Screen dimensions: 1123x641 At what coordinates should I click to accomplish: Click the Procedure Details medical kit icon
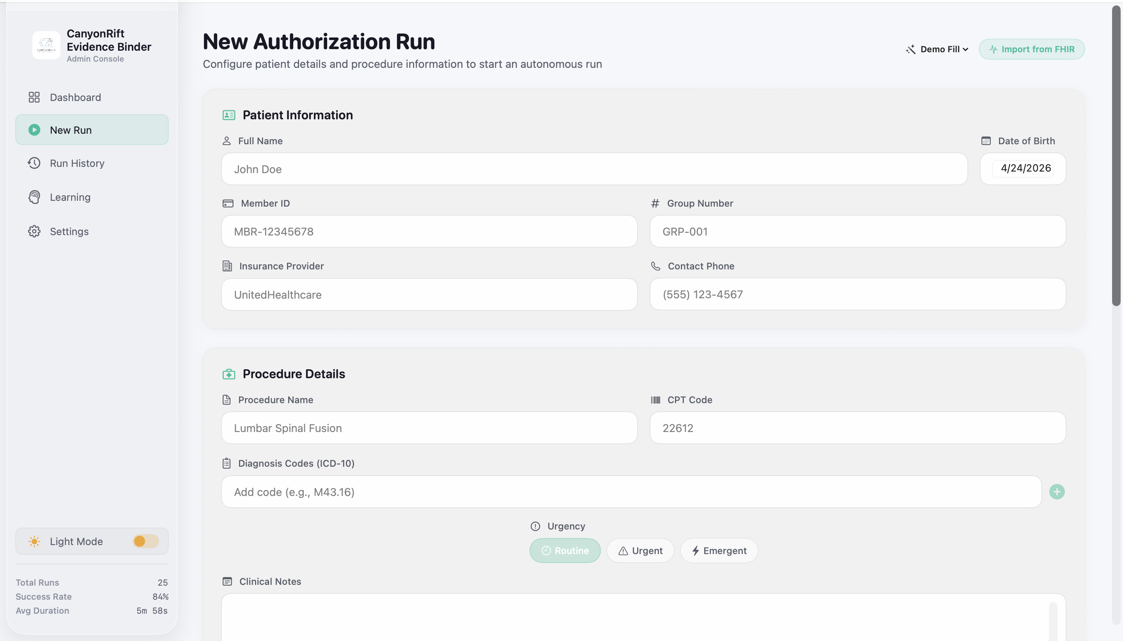[x=229, y=374]
